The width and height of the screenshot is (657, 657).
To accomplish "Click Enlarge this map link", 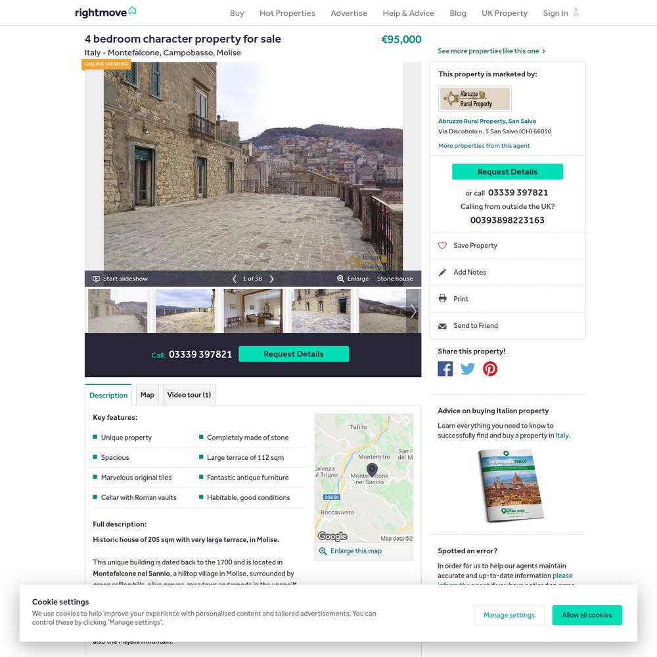I will tap(355, 551).
